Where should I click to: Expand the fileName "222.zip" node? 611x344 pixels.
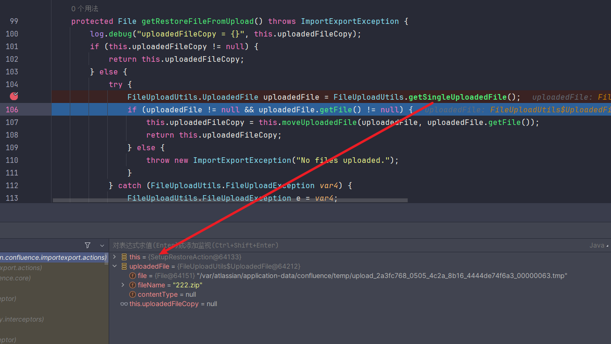[x=123, y=285]
